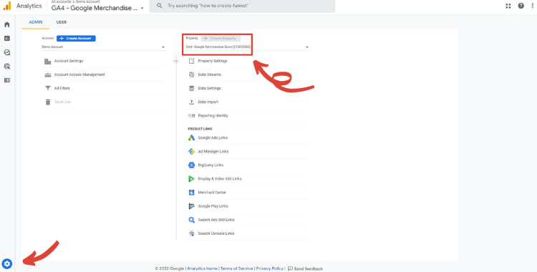Click the Create Property button
Image resolution: width=537 pixels, height=272 pixels.
pos(221,39)
